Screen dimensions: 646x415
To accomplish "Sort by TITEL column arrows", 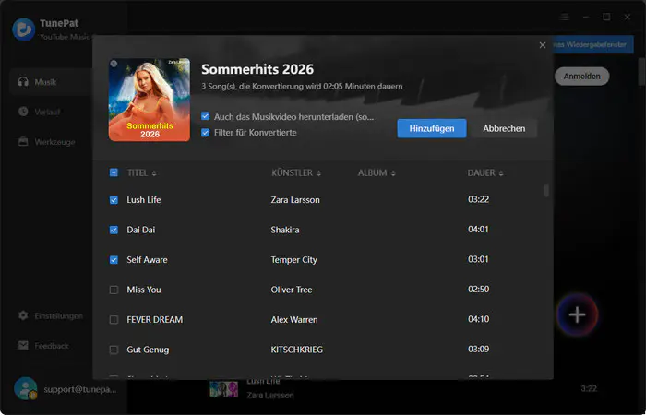I will click(x=154, y=173).
